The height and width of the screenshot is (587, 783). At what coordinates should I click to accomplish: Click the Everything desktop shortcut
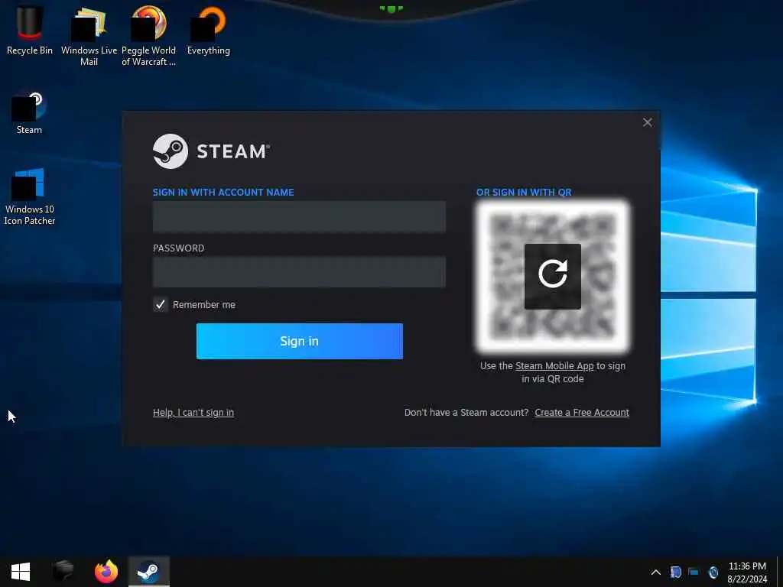coord(208,30)
